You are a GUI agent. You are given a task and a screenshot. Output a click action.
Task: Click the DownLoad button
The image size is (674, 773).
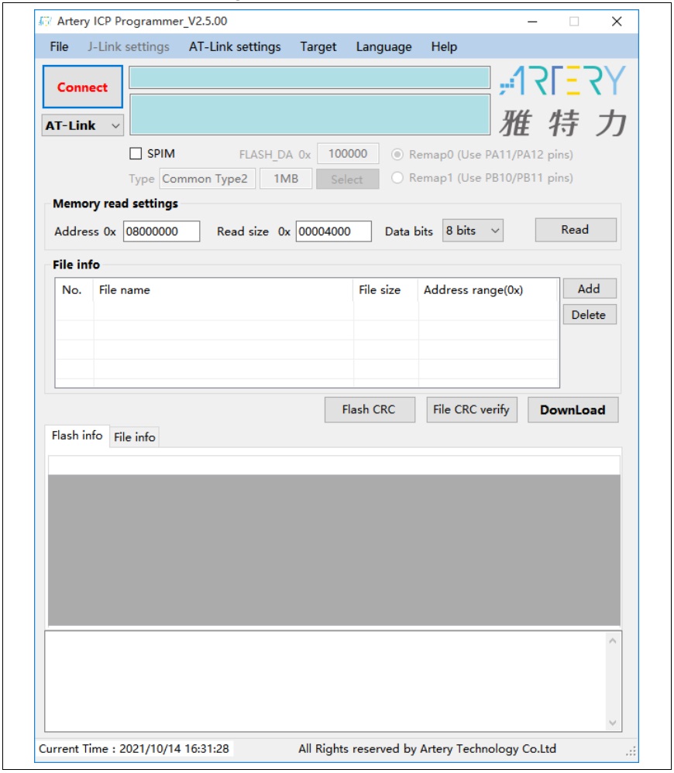pos(573,409)
